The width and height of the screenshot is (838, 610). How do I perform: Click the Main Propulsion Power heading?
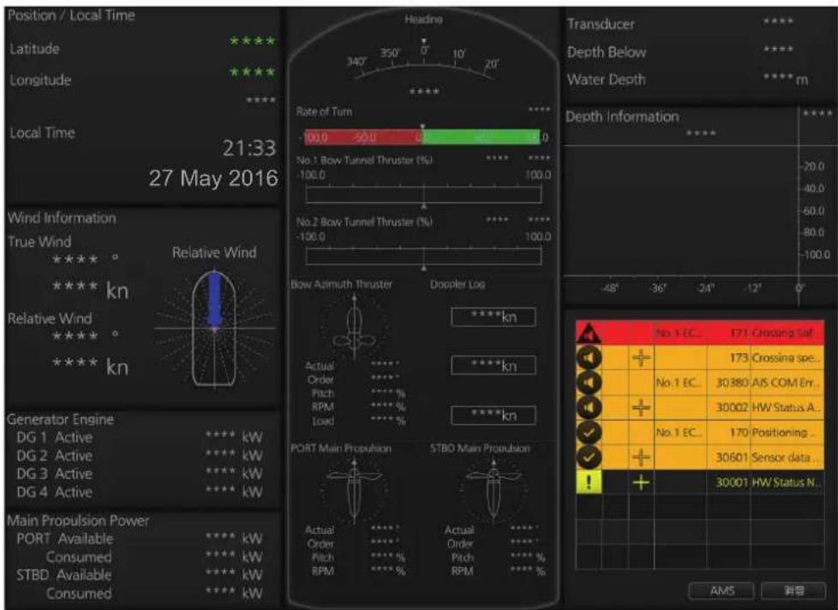pyautogui.click(x=78, y=520)
